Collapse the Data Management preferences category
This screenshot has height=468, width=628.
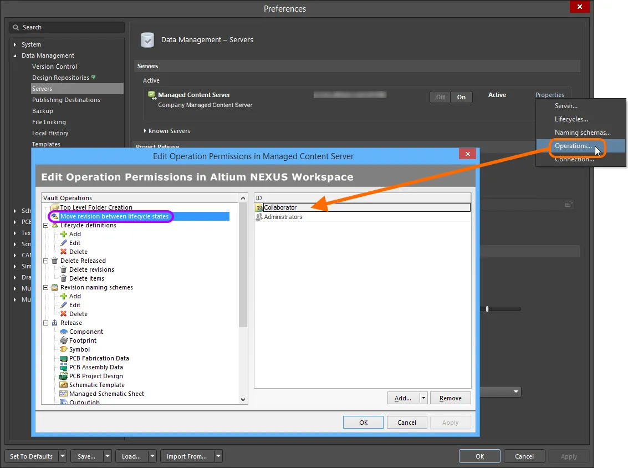15,55
